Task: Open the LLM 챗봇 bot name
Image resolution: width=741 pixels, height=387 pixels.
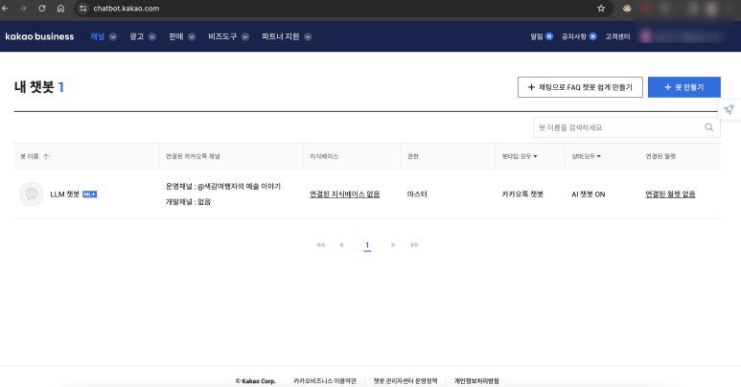Action: coord(65,194)
